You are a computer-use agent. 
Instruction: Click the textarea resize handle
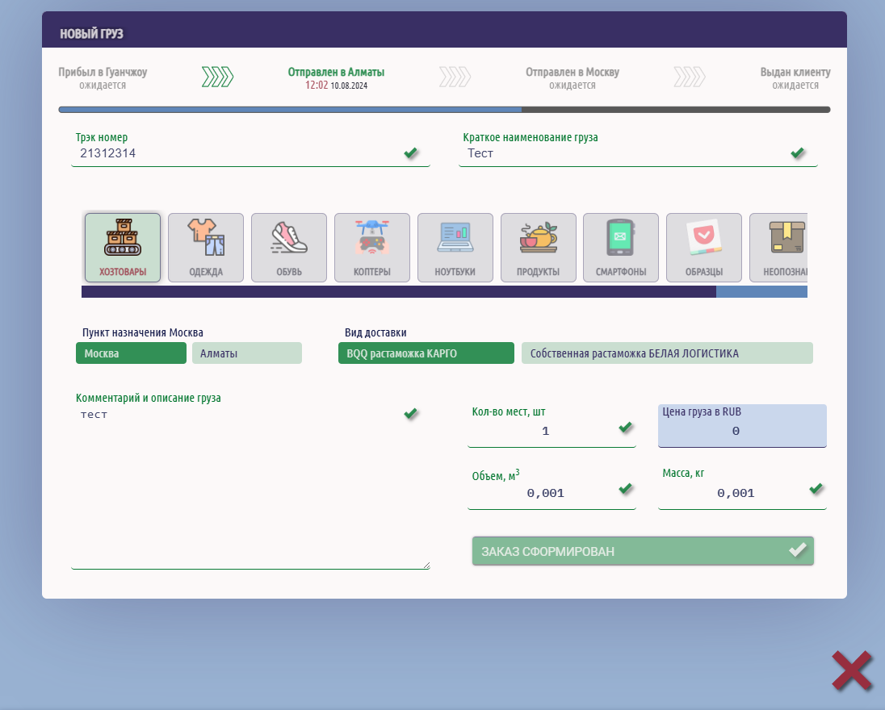coord(426,565)
